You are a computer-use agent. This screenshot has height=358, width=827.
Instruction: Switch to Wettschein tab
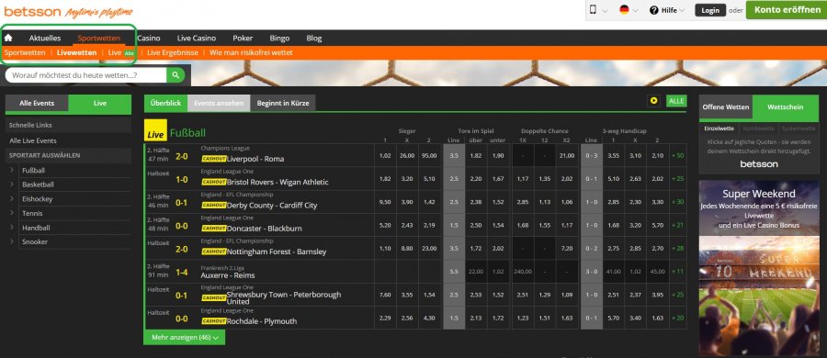(786, 107)
